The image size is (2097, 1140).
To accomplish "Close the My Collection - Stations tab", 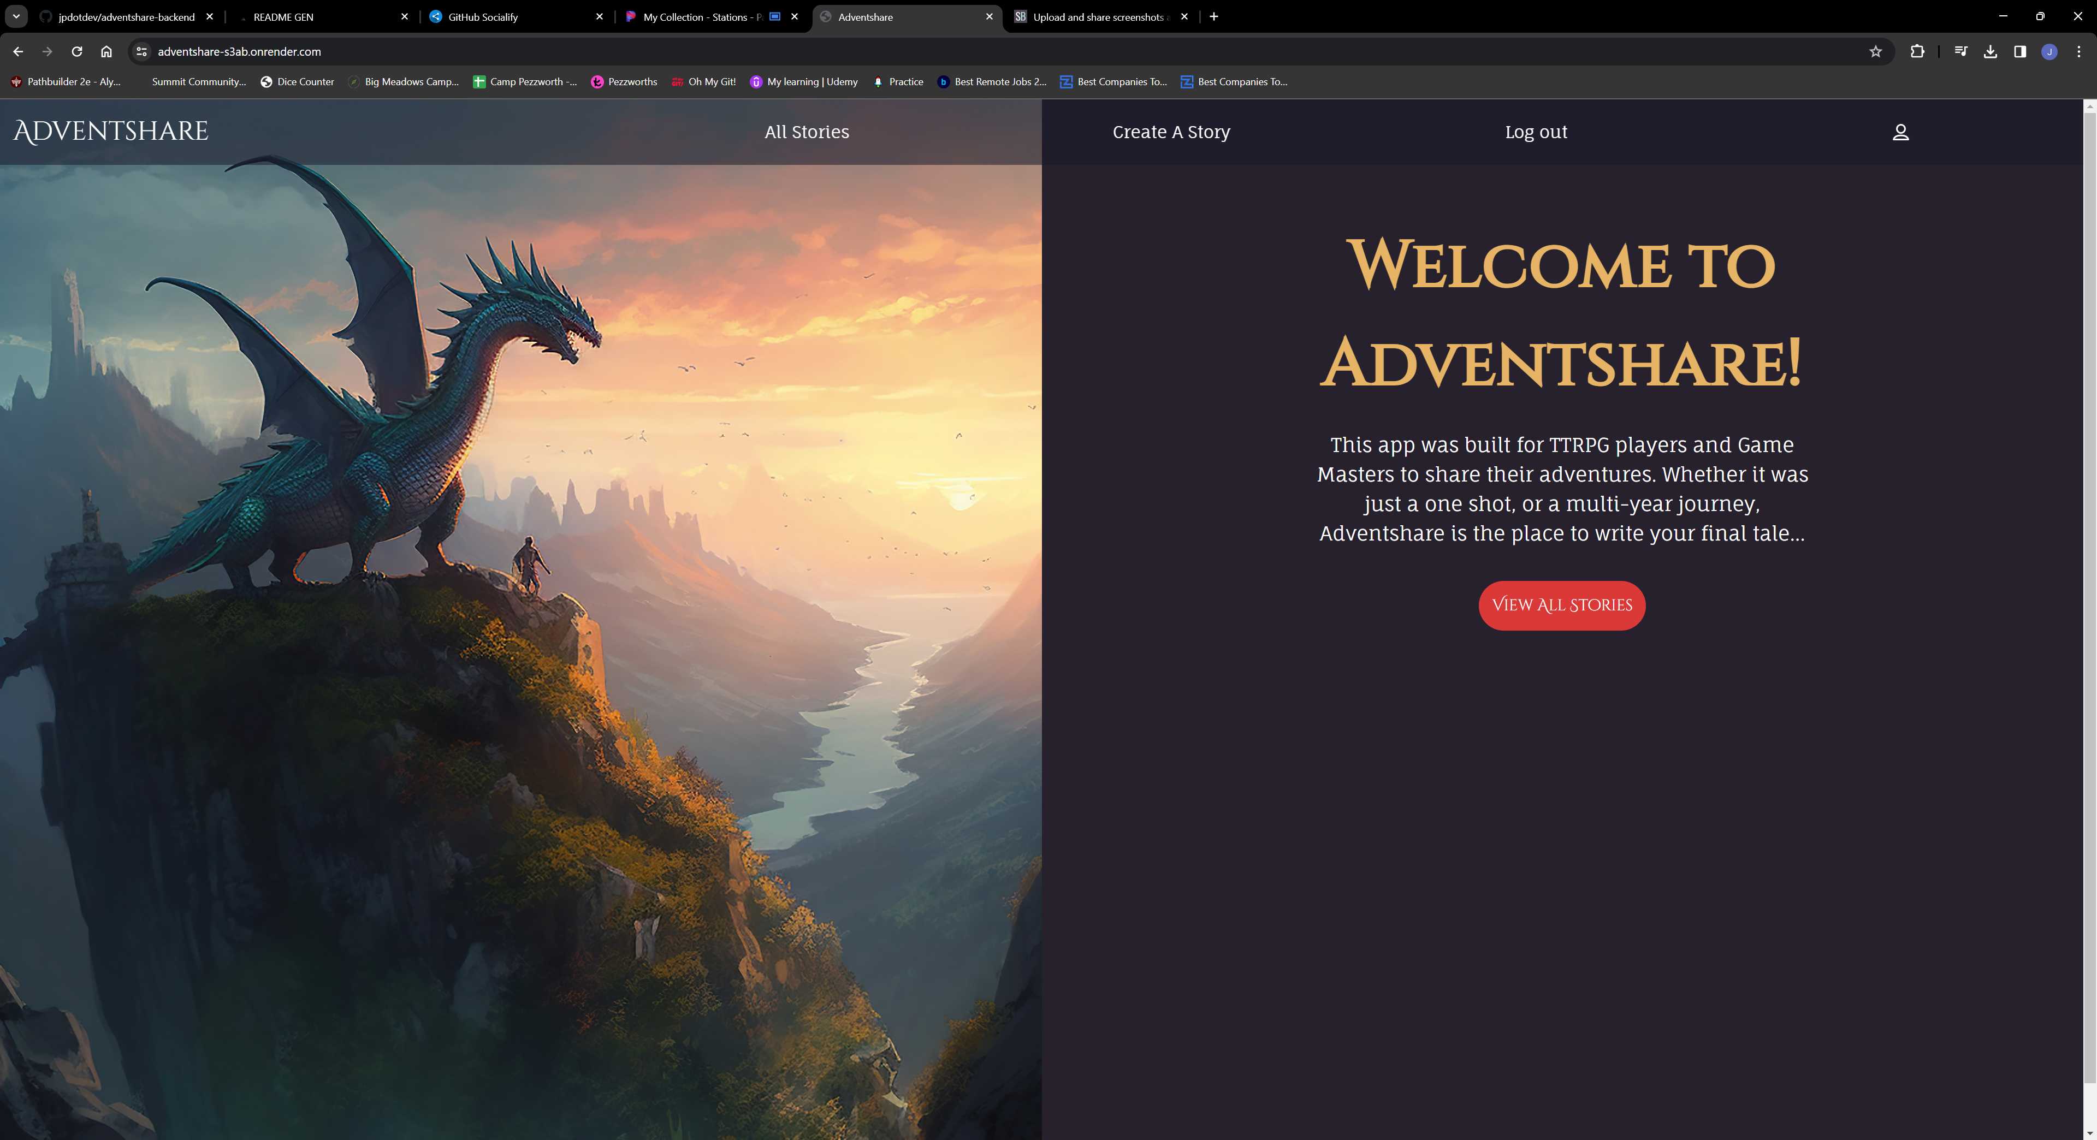I will (795, 16).
